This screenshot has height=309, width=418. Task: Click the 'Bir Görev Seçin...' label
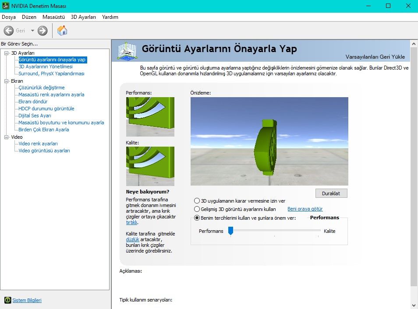coord(19,44)
